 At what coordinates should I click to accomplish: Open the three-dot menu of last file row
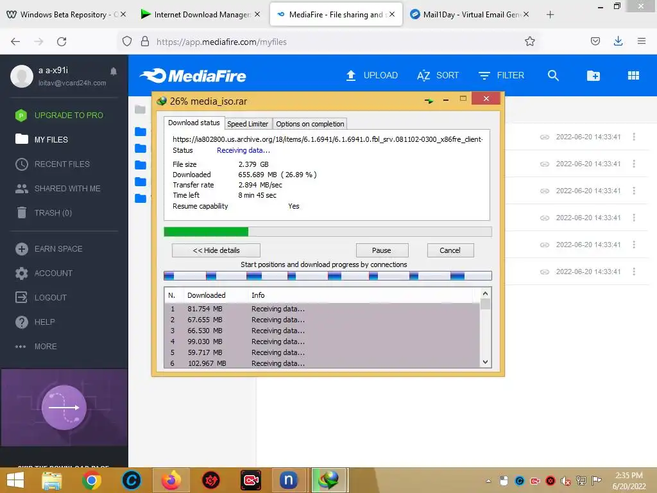click(x=634, y=272)
